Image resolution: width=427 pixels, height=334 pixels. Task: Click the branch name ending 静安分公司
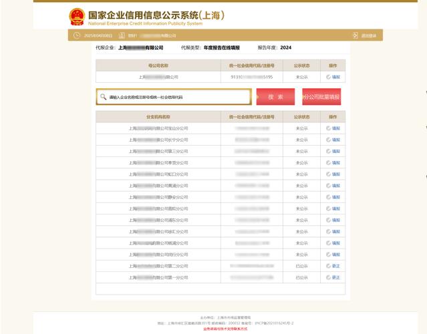point(158,197)
